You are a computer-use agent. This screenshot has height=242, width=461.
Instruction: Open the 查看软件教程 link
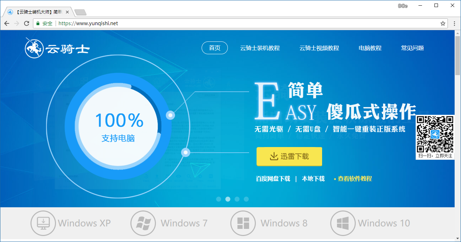[354, 179]
